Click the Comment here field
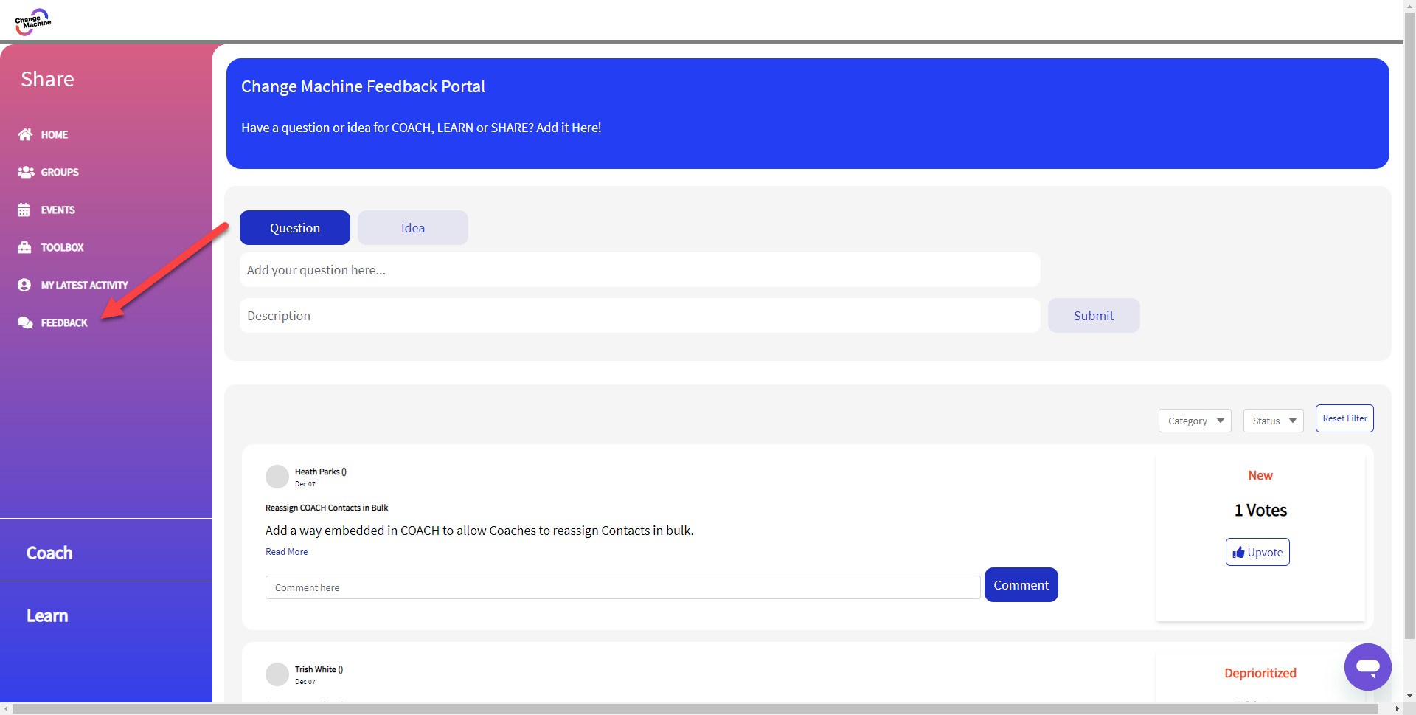Viewport: 1416px width, 715px height. (623, 587)
